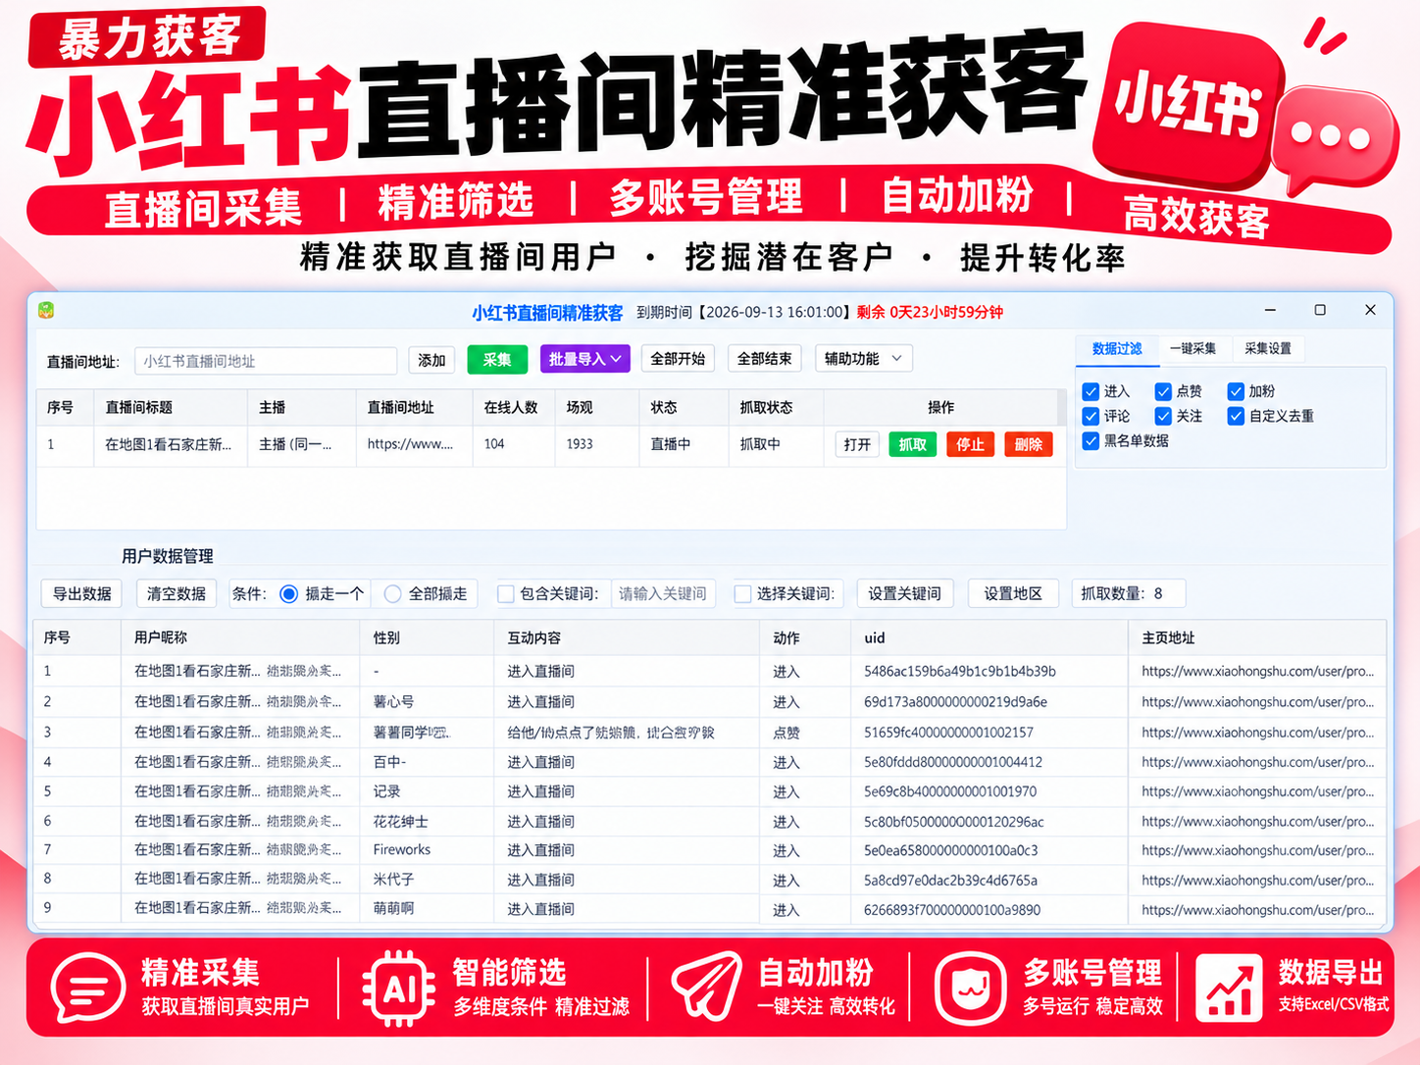Click uid 5a8cd97e0dac2b39c4d6765a

950,881
